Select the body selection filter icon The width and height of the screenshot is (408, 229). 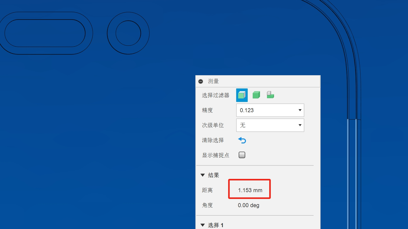pyautogui.click(x=256, y=95)
